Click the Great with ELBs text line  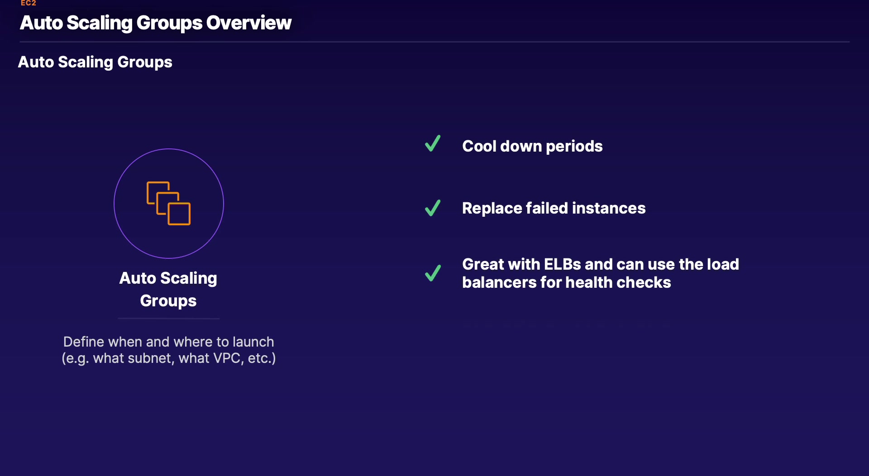click(600, 264)
